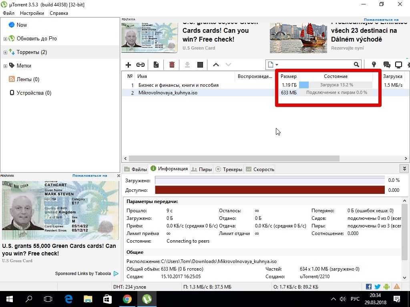Viewport: 410px width, 307px height.
Task: Click the light bulb icon in toolbar
Action: (374, 64)
